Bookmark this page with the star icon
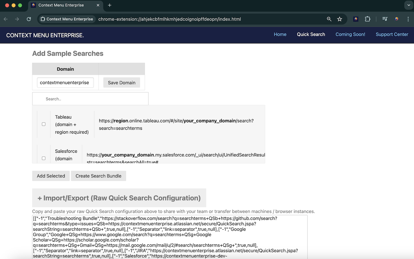 (x=340, y=19)
